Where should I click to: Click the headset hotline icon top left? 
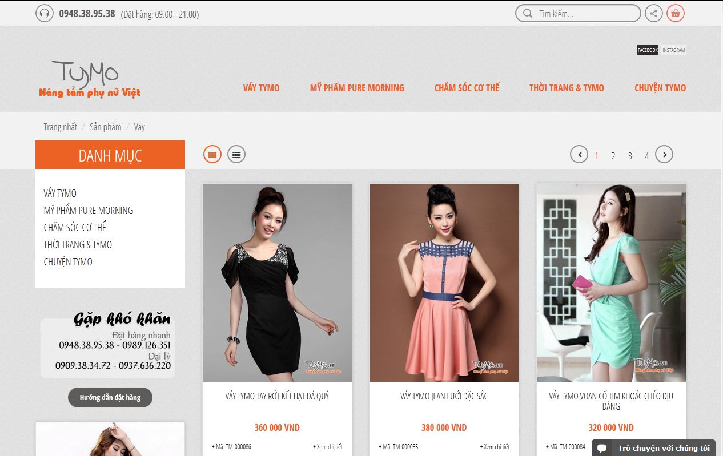44,13
